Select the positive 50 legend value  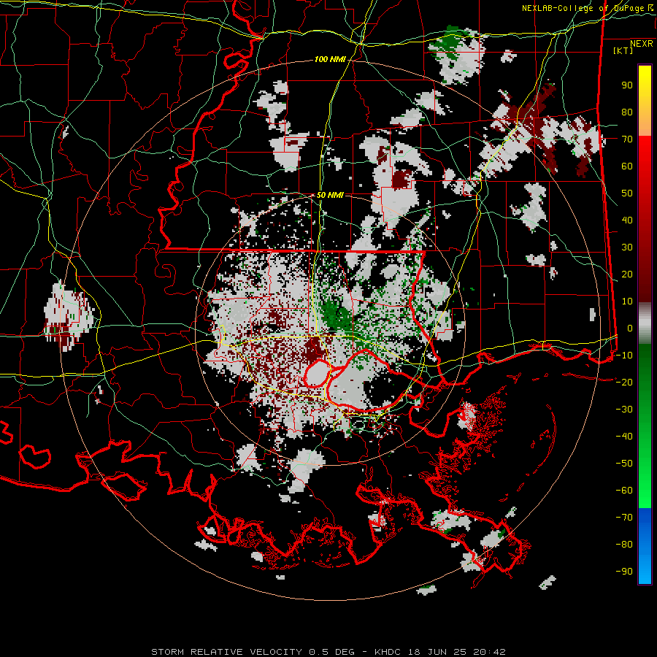(x=627, y=193)
